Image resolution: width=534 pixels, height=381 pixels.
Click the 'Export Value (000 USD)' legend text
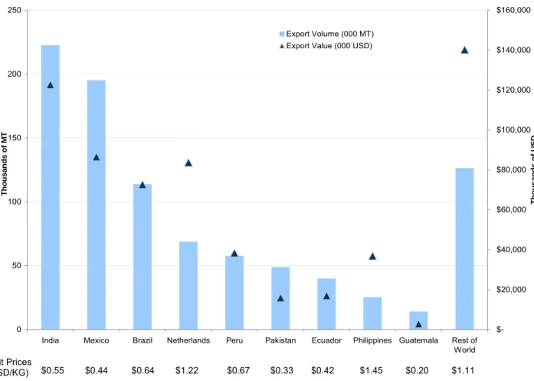(x=329, y=46)
